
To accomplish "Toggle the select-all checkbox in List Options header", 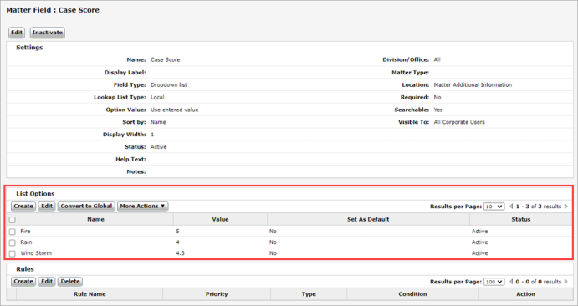I will [13, 220].
